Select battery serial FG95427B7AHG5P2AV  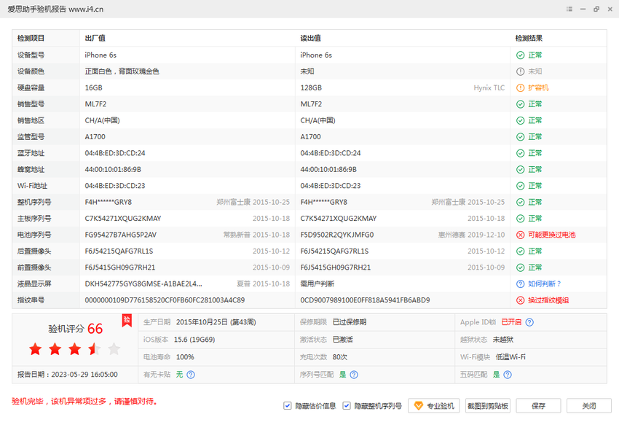[121, 235]
